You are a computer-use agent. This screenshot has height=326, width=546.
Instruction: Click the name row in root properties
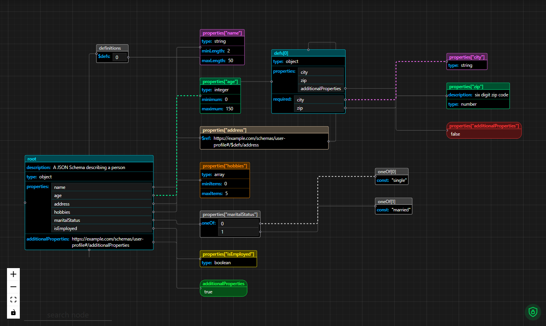[x=101, y=187]
